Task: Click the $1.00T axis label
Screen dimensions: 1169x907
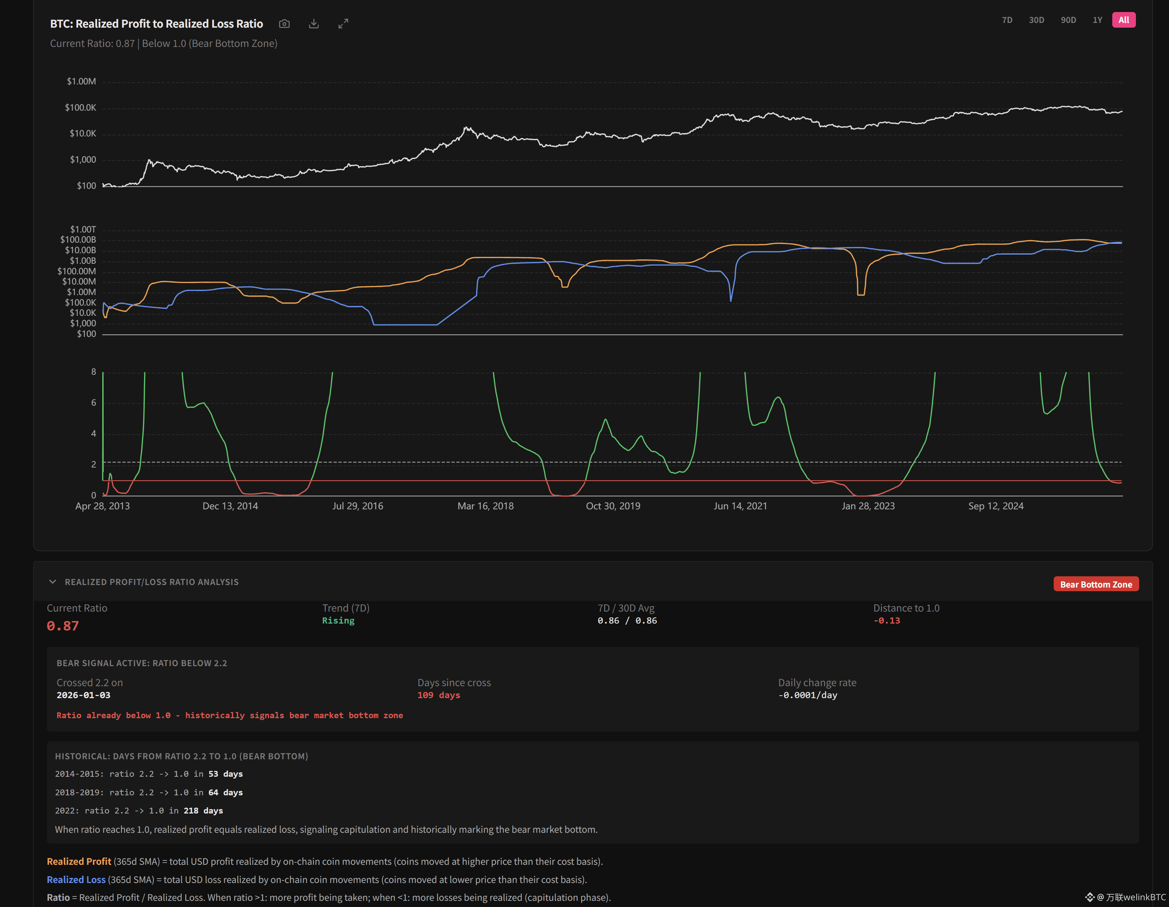Action: 83,230
